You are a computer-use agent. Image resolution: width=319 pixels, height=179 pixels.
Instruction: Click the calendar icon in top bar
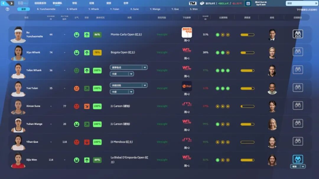[248, 3]
